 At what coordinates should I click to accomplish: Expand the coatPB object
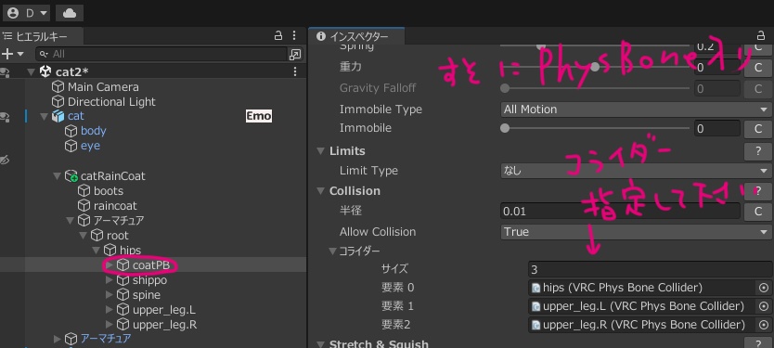pos(110,265)
